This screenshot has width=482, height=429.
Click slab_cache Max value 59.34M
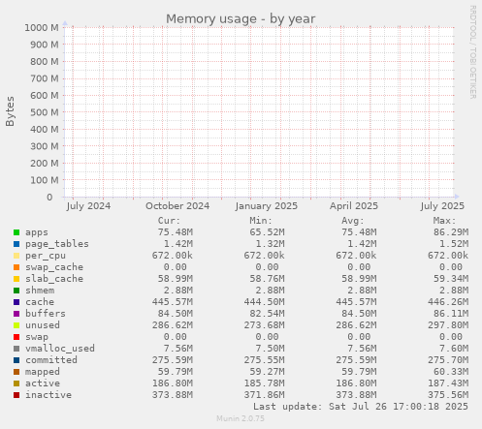pyautogui.click(x=451, y=279)
